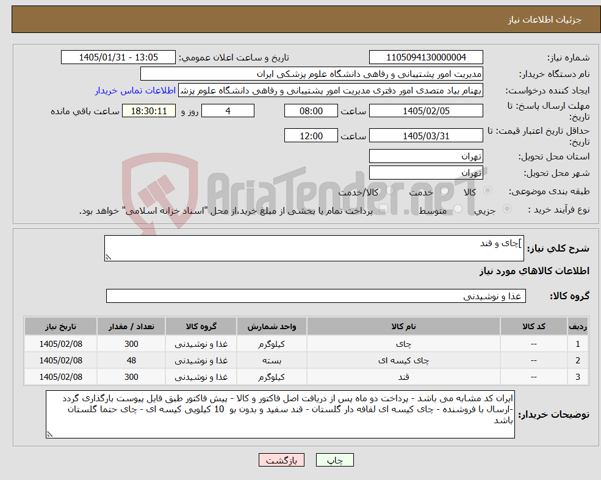The image size is (601, 480).
Task: Click the اطلاعات کالاهای مورد نیاز heading
Action: point(534,271)
